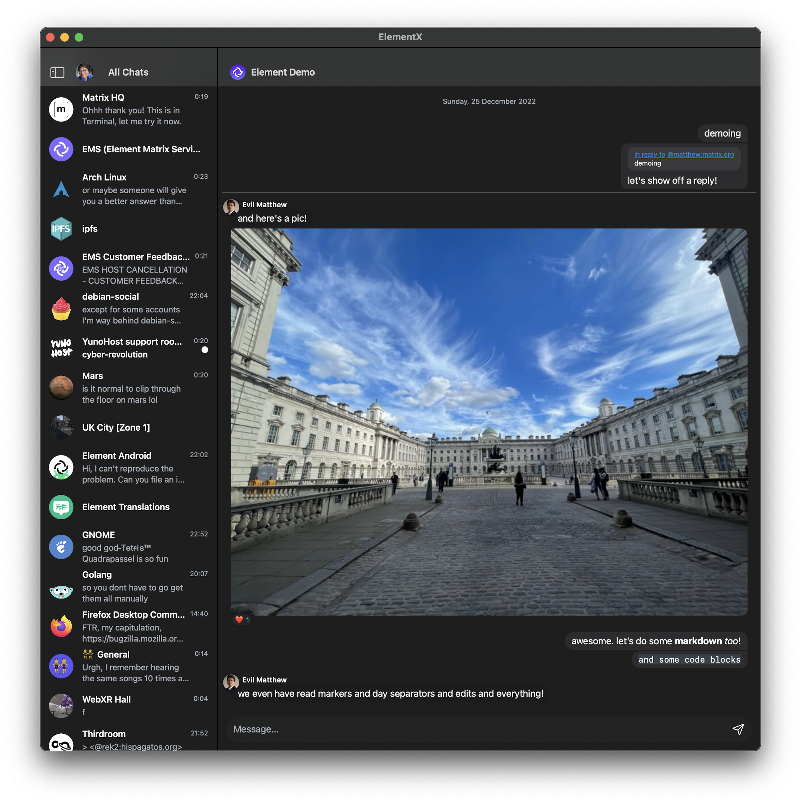Image resolution: width=801 pixels, height=804 pixels.
Task: Click Evil Matthew sender name above the photo
Action: (264, 205)
